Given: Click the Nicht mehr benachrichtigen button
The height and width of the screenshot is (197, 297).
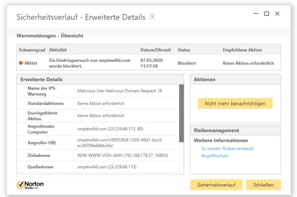Looking at the screenshot, I should click(x=235, y=103).
